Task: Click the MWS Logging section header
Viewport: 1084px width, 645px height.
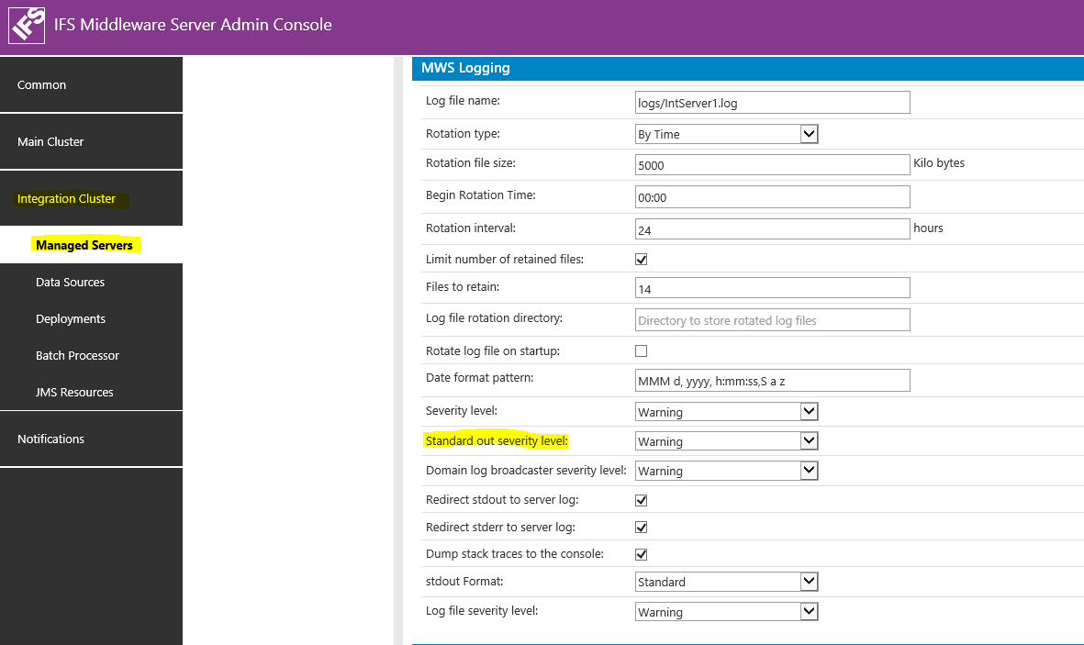Action: [748, 68]
